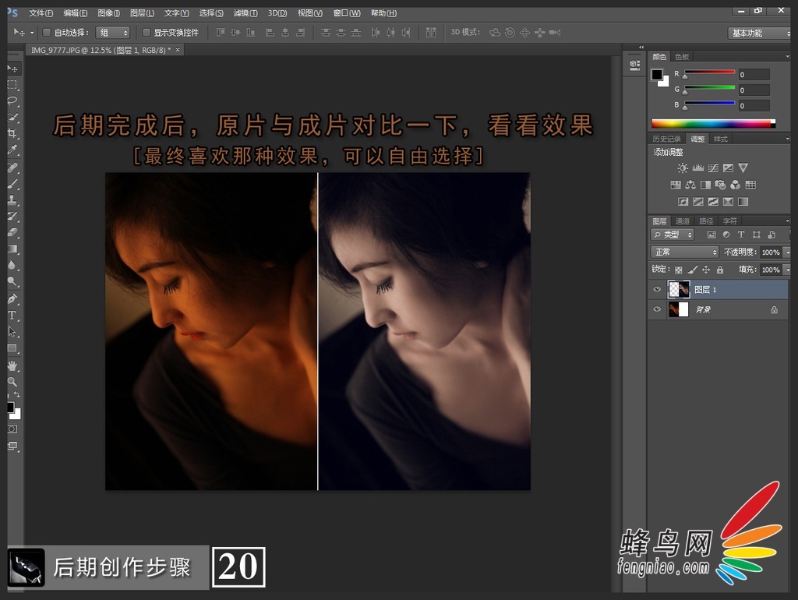Select the Horizontal Type tool
Image resolution: width=798 pixels, height=600 pixels.
click(12, 315)
